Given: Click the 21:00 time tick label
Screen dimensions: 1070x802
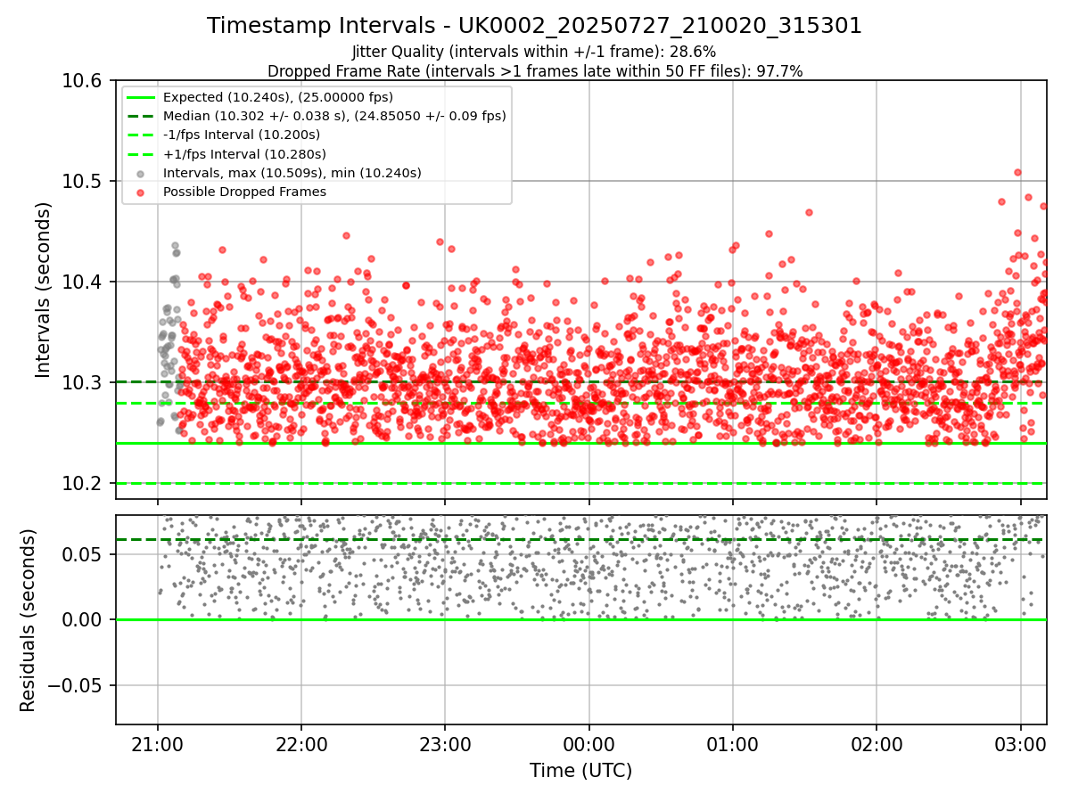Looking at the screenshot, I should [x=158, y=743].
